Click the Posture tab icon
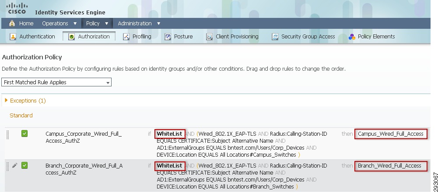The height and width of the screenshot is (192, 438). (x=168, y=37)
